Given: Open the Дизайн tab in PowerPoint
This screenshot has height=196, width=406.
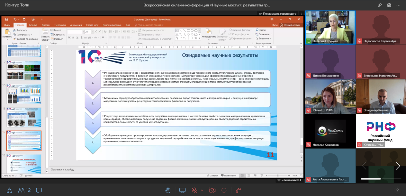Looking at the screenshot, I should click(x=46, y=25).
